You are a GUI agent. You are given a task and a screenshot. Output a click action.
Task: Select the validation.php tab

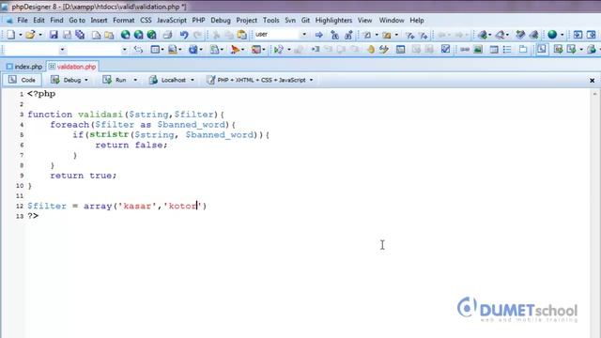coord(72,67)
